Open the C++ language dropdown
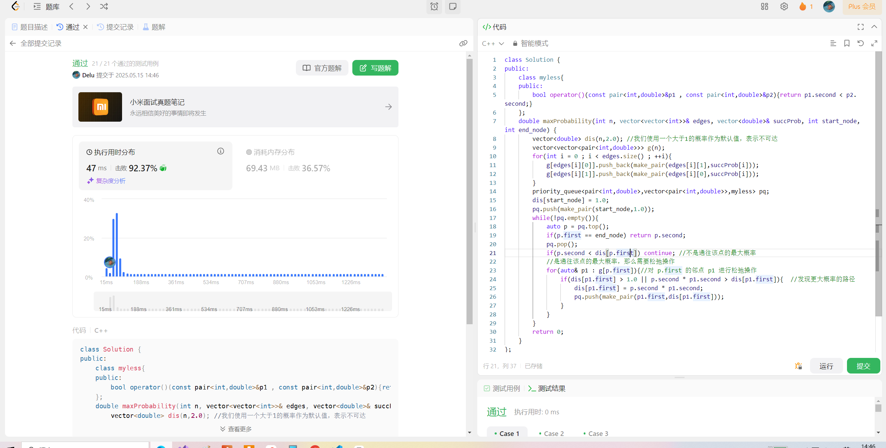The height and width of the screenshot is (448, 886). [x=493, y=43]
